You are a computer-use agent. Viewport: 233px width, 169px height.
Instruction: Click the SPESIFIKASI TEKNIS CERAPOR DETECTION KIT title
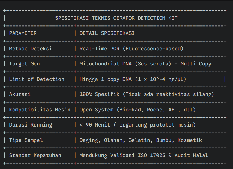pyautogui.click(x=116, y=18)
